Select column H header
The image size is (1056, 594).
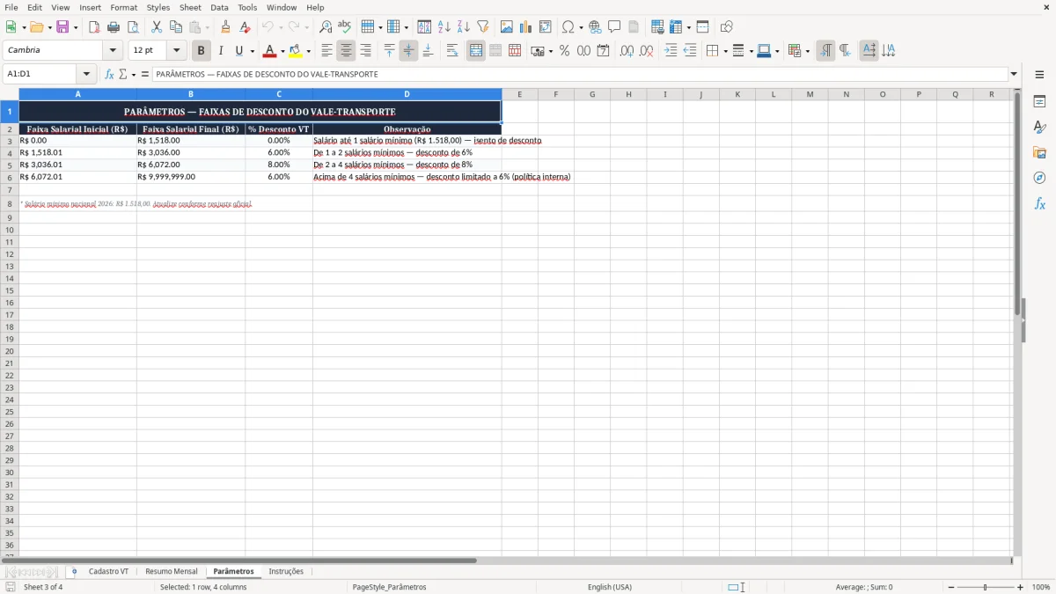click(x=628, y=94)
